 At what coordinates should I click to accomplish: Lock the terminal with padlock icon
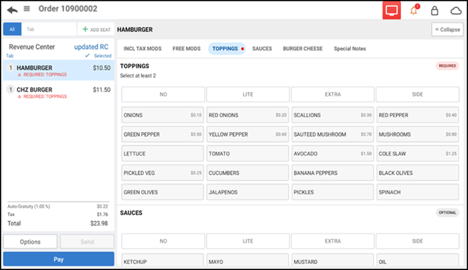click(x=435, y=11)
